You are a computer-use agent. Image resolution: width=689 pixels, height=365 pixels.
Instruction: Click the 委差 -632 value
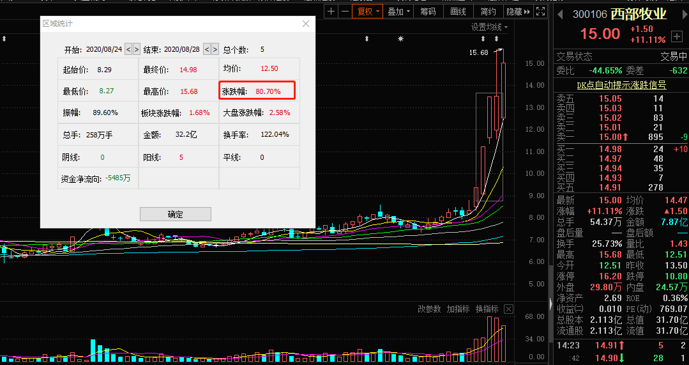(x=678, y=70)
